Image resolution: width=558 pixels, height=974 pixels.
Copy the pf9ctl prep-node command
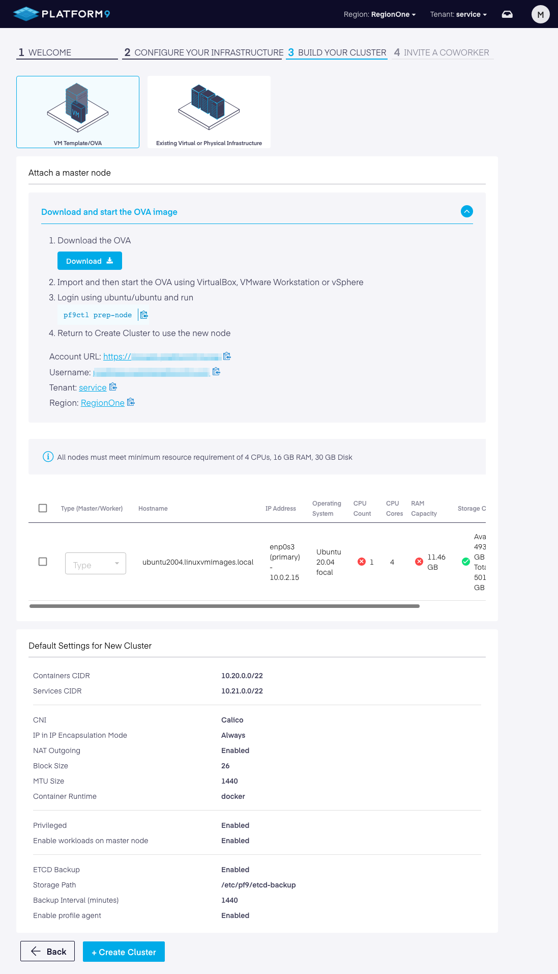144,315
